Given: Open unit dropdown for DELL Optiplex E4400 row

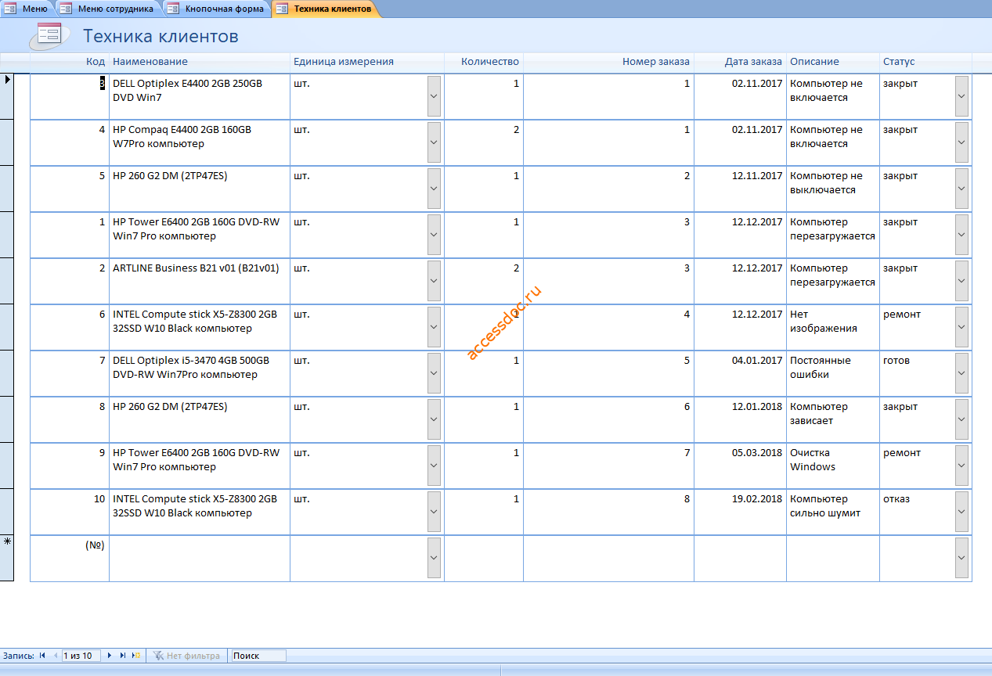Looking at the screenshot, I should point(434,96).
